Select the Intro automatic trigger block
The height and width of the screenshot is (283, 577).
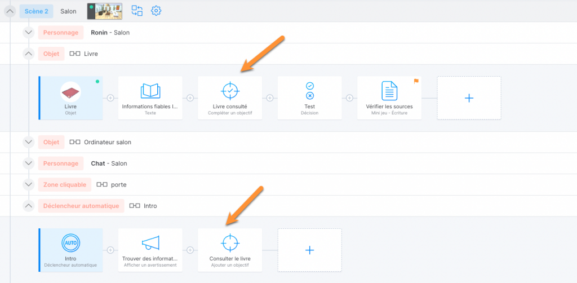[x=70, y=250]
